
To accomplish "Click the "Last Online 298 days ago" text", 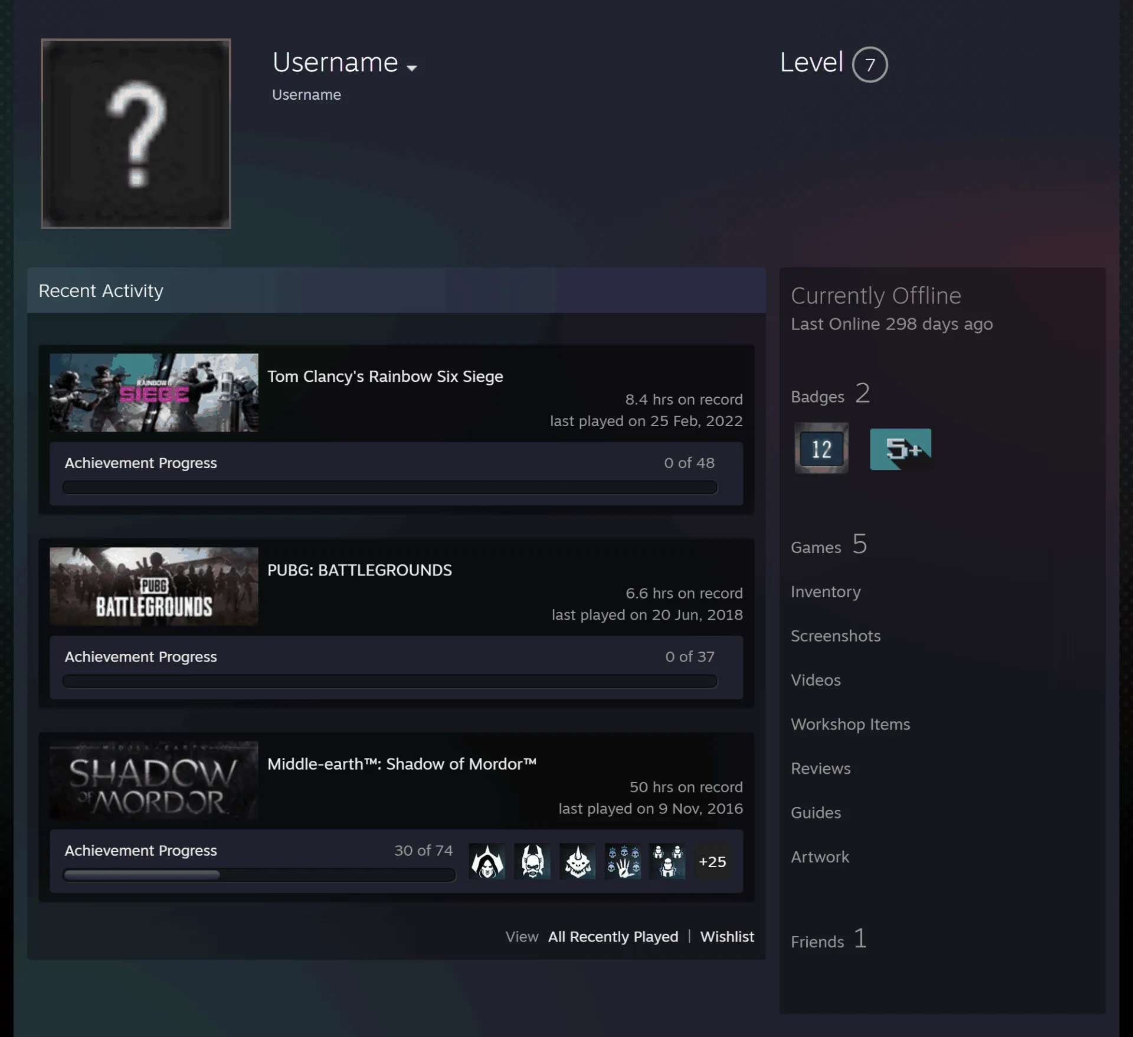I will pyautogui.click(x=892, y=324).
